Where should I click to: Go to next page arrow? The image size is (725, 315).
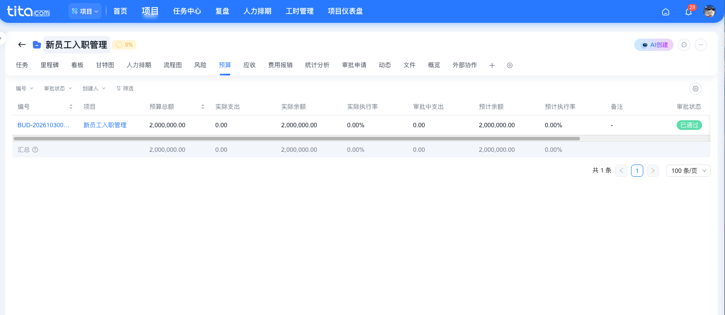point(653,171)
